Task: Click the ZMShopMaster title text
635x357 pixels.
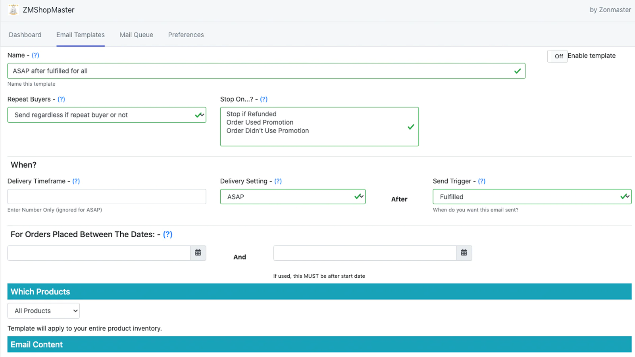Action: [x=48, y=10]
